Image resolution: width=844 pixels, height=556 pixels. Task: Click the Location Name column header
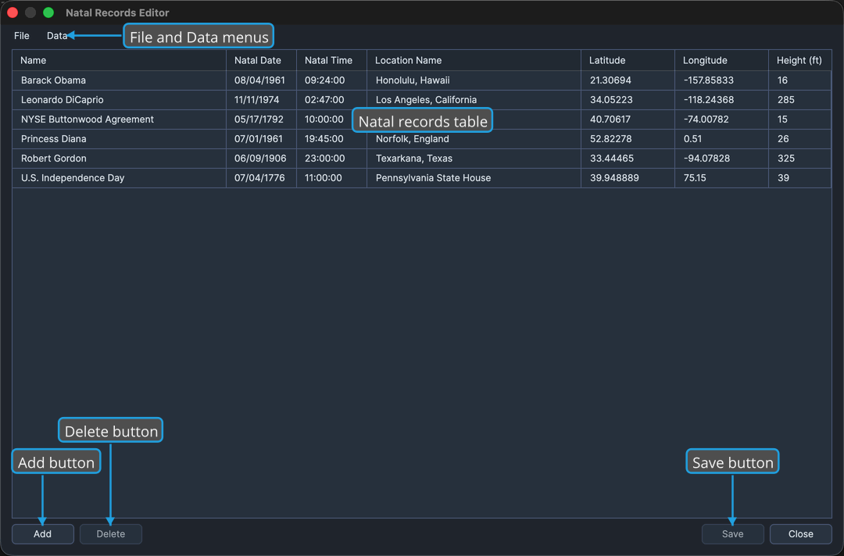[474, 60]
